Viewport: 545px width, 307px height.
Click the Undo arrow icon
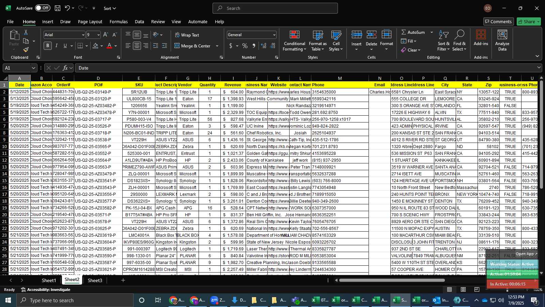tap(67, 8)
